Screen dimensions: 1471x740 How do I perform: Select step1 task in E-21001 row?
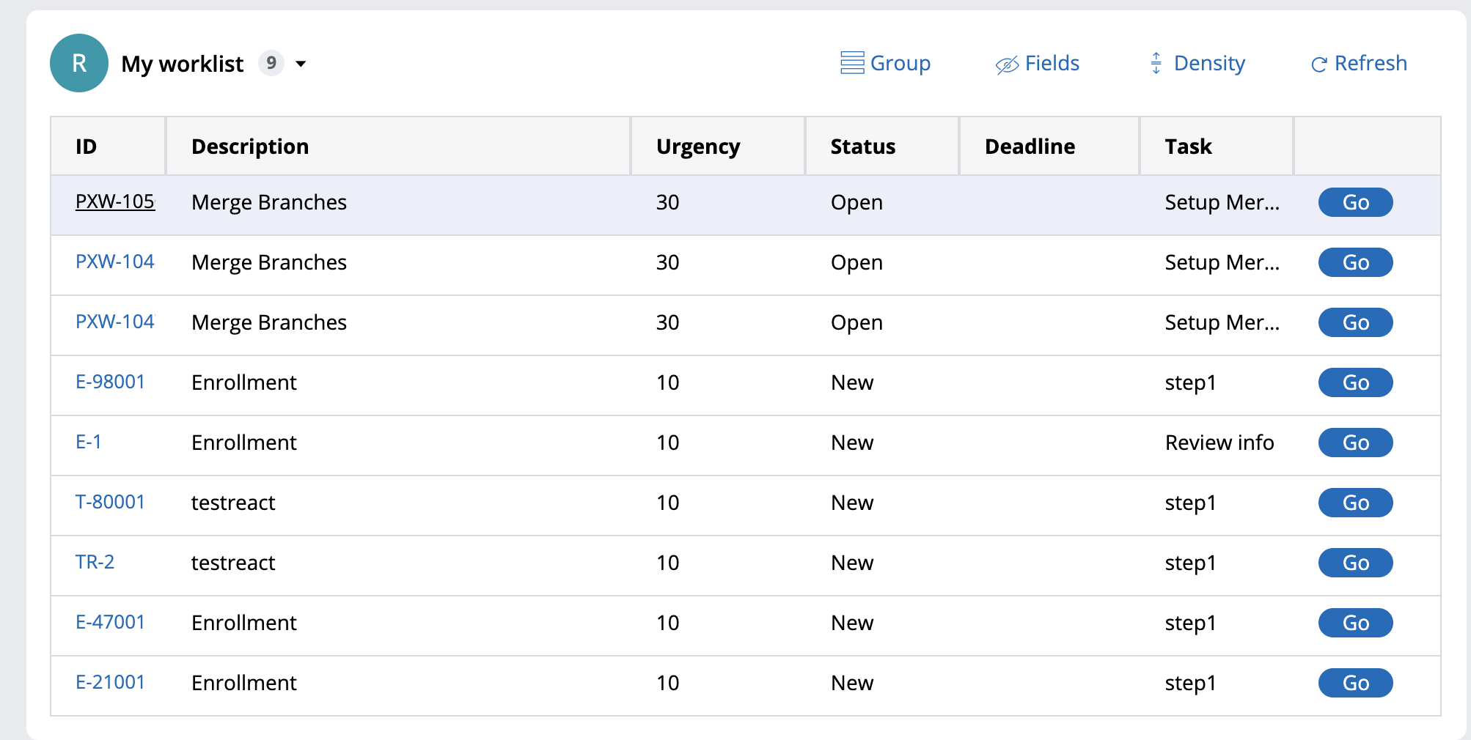click(1191, 683)
